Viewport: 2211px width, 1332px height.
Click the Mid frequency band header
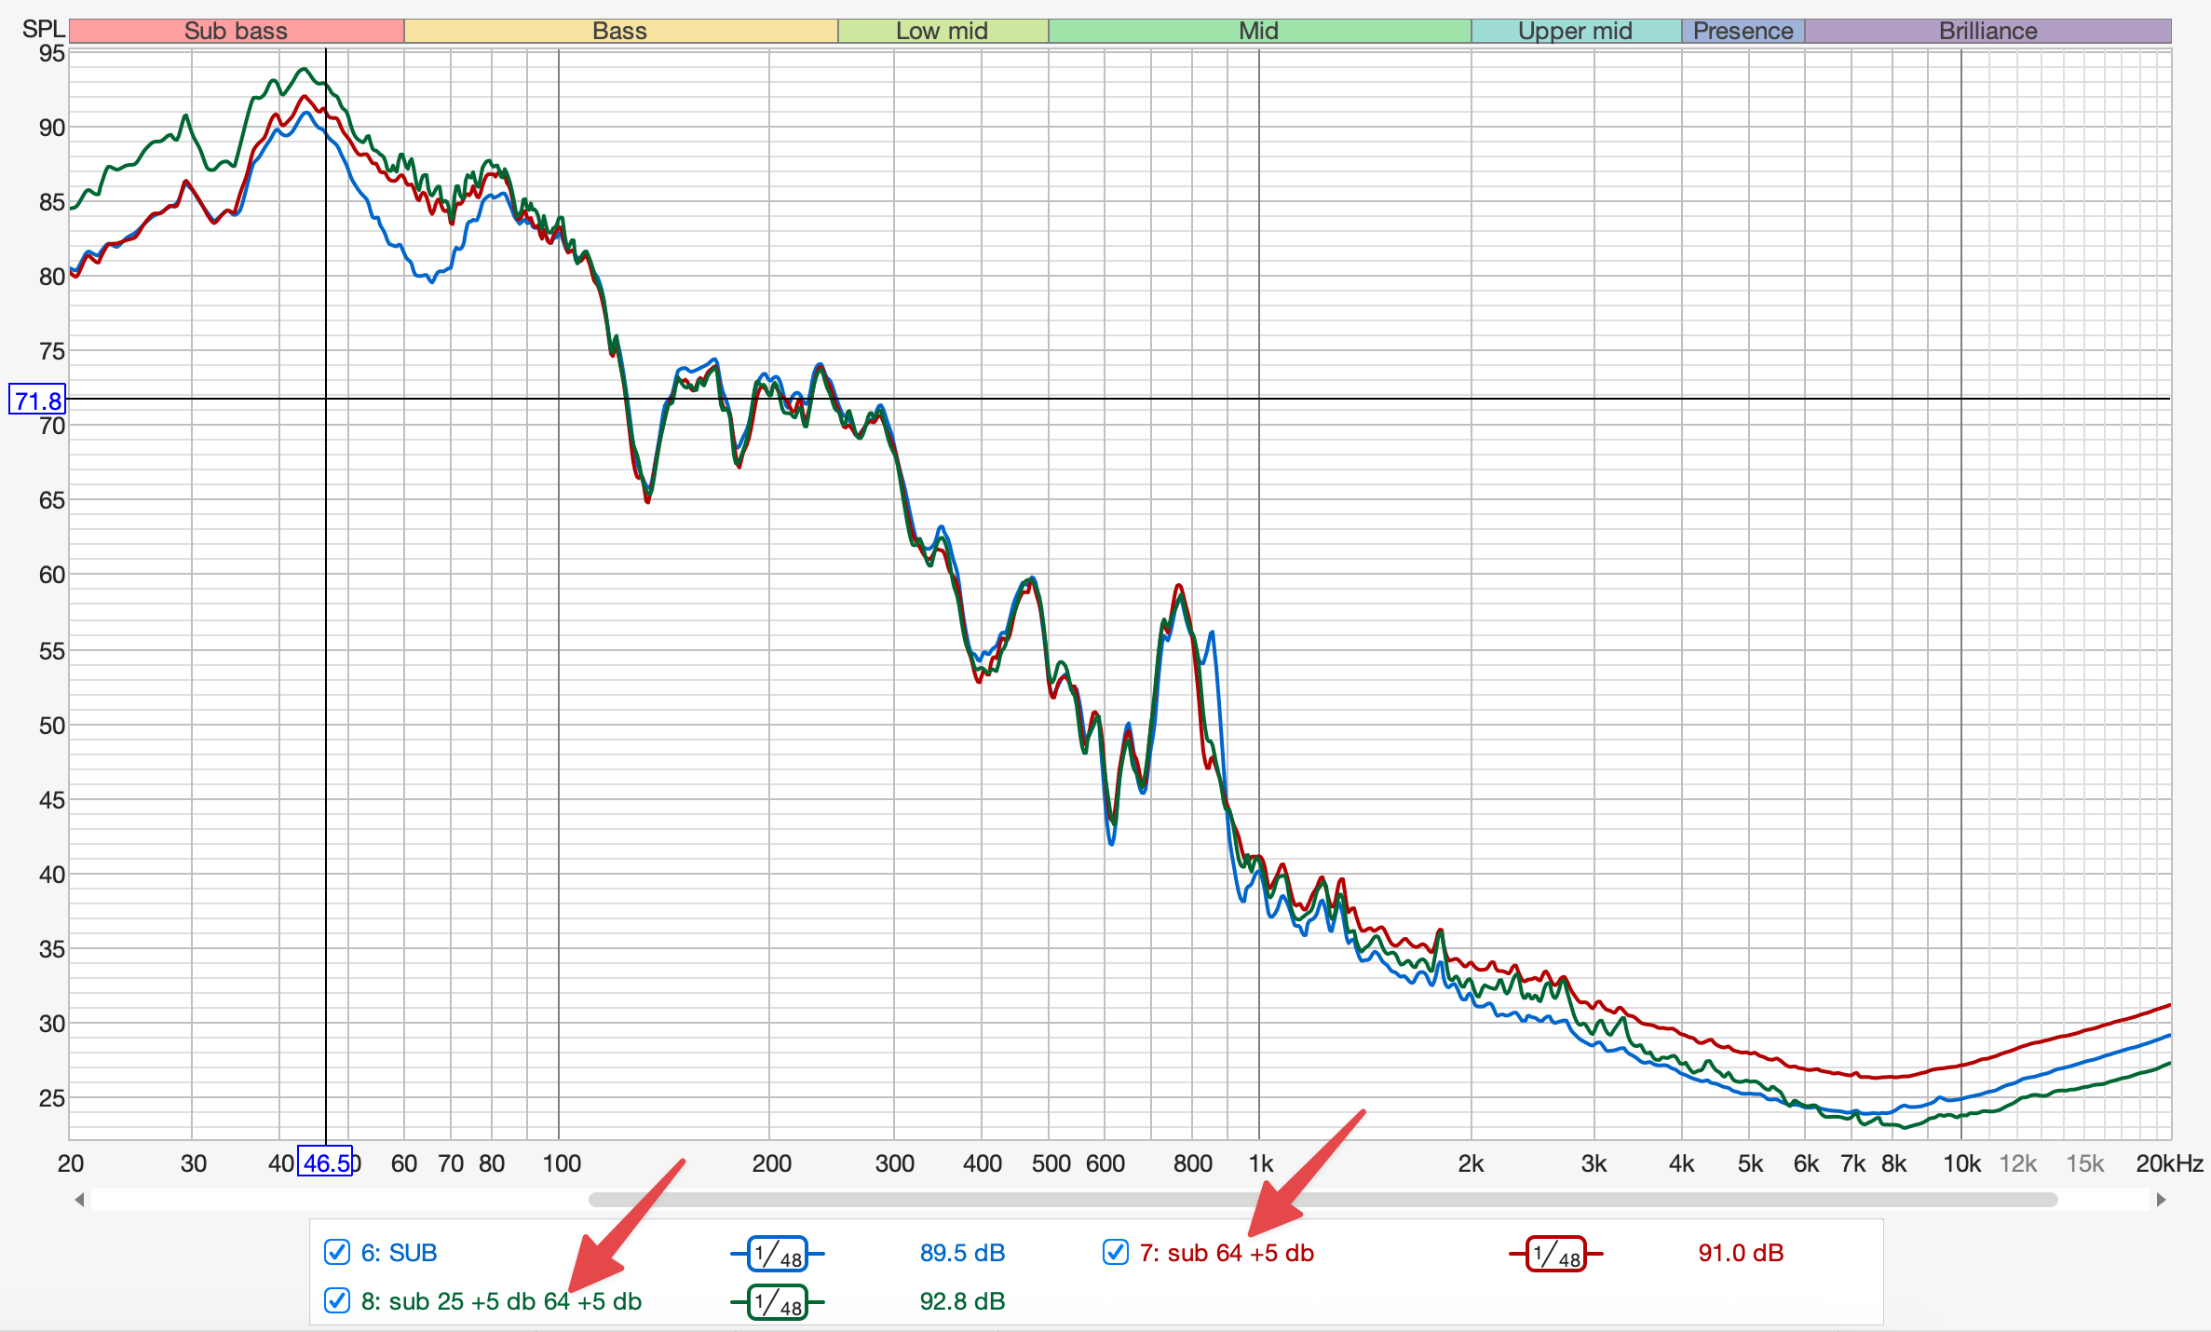[1258, 31]
